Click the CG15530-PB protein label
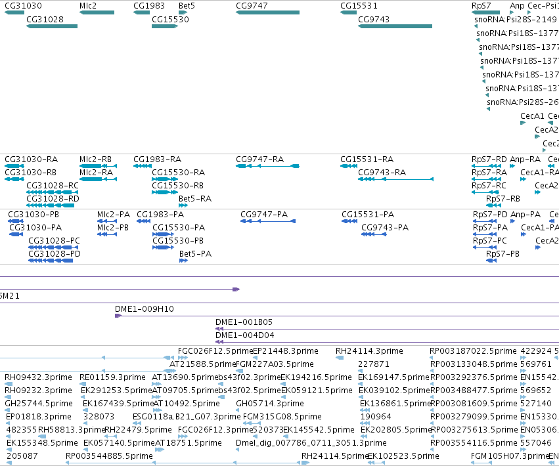Screen dimensions: 559x466 click(178, 241)
